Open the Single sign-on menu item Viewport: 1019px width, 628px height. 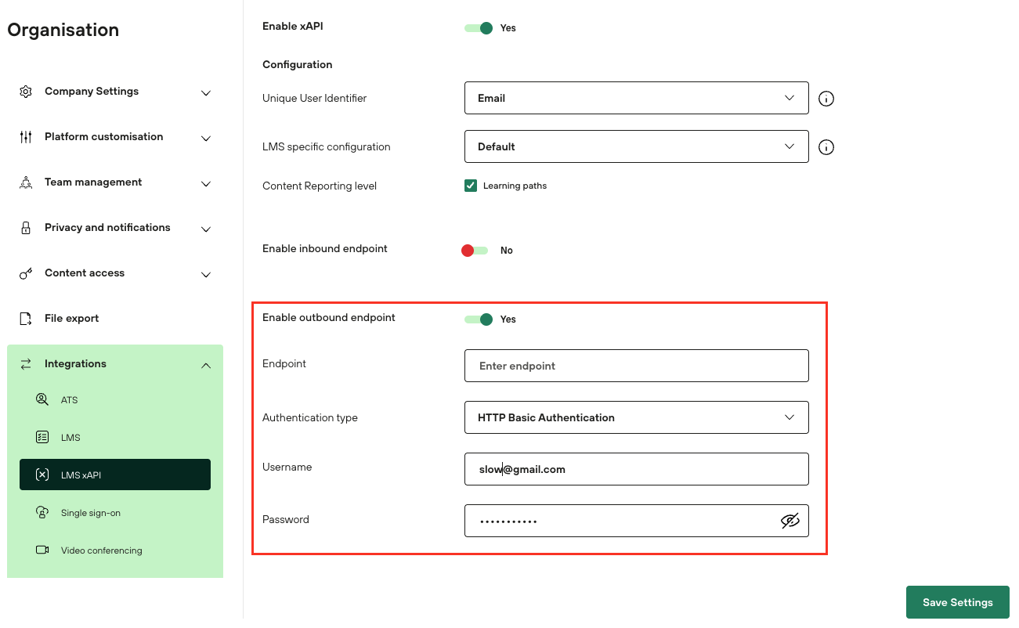click(x=90, y=513)
